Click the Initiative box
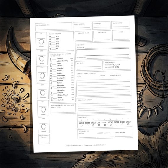The image size is (168, 168). pyautogui.click(x=103, y=36)
